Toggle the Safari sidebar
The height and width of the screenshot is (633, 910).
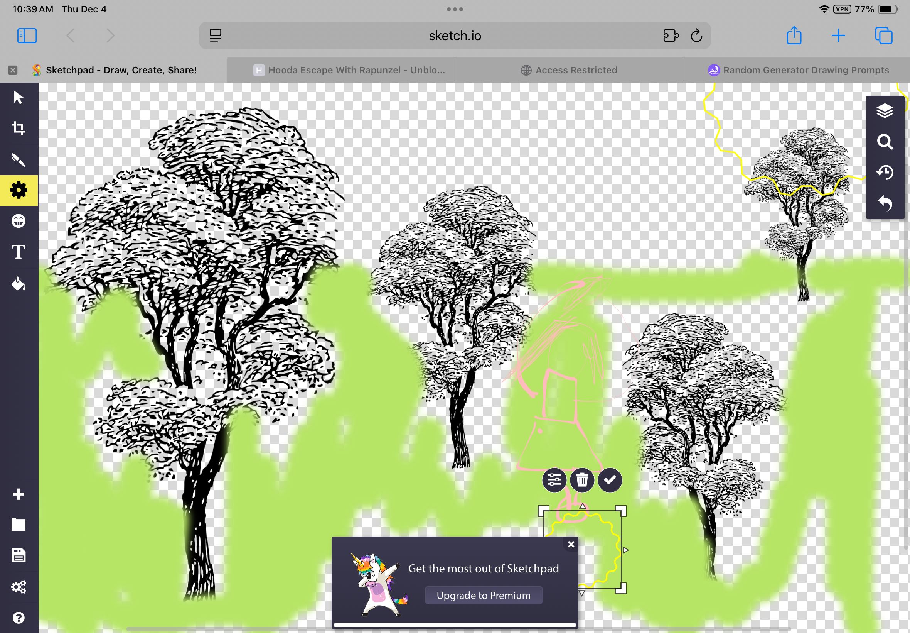pos(27,36)
